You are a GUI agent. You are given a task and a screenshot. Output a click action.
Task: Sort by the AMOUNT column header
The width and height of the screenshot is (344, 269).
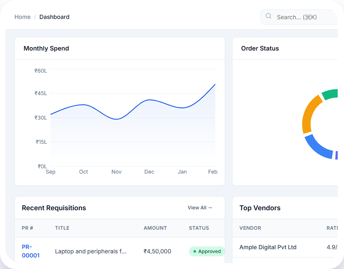(155, 228)
